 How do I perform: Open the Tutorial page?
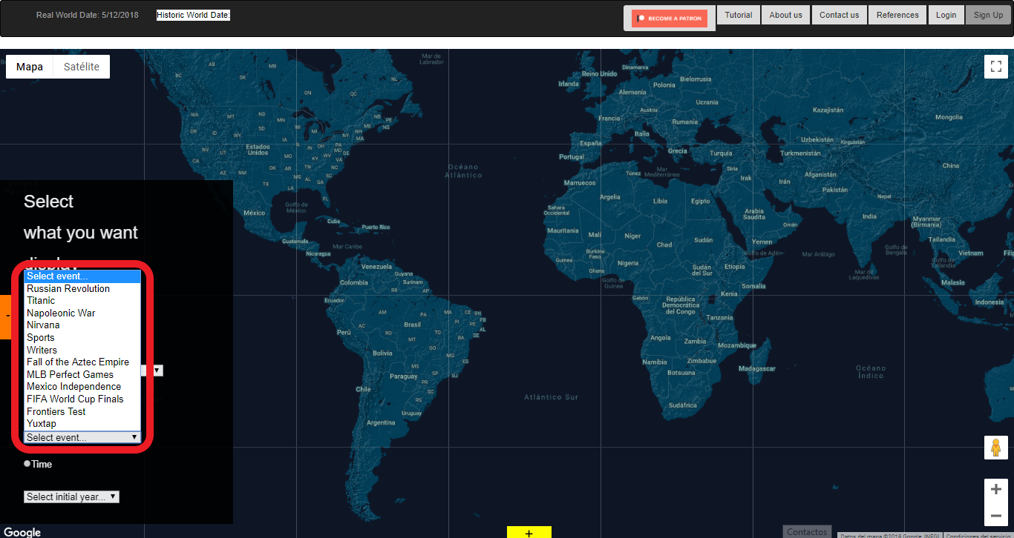pos(739,15)
